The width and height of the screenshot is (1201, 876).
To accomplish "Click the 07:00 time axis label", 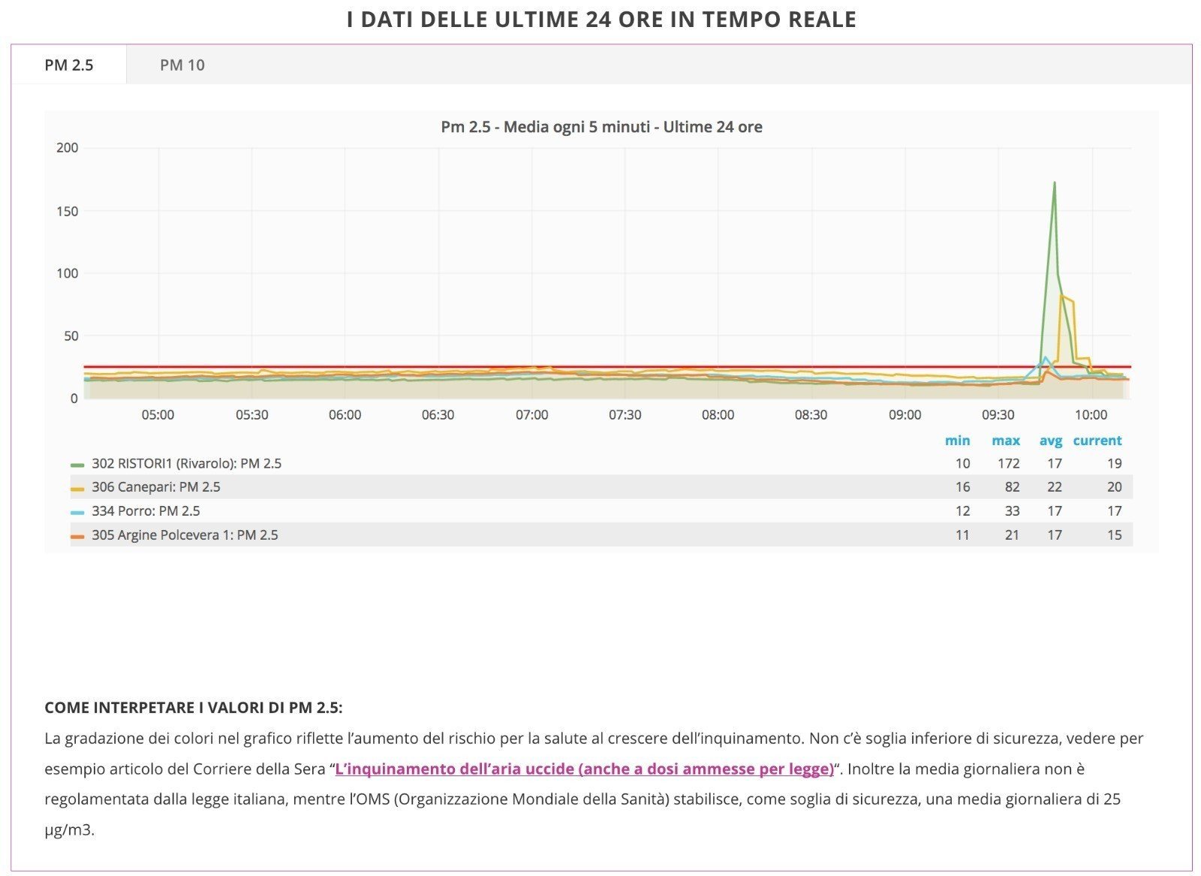I will click(531, 414).
